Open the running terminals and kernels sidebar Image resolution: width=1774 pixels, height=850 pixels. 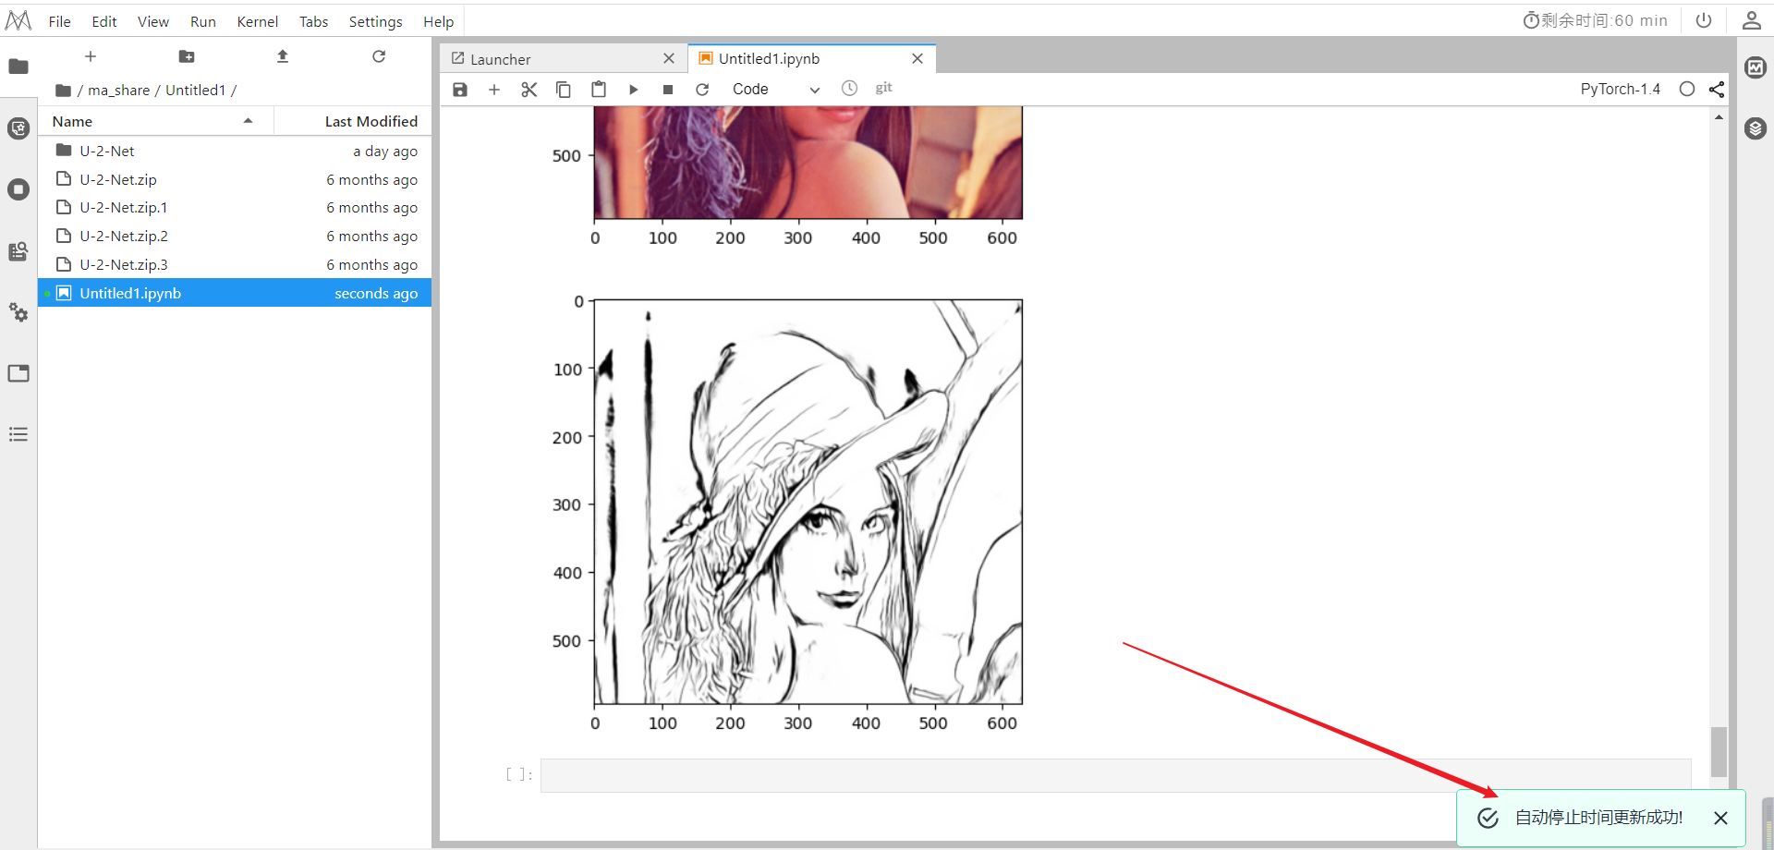[x=18, y=189]
